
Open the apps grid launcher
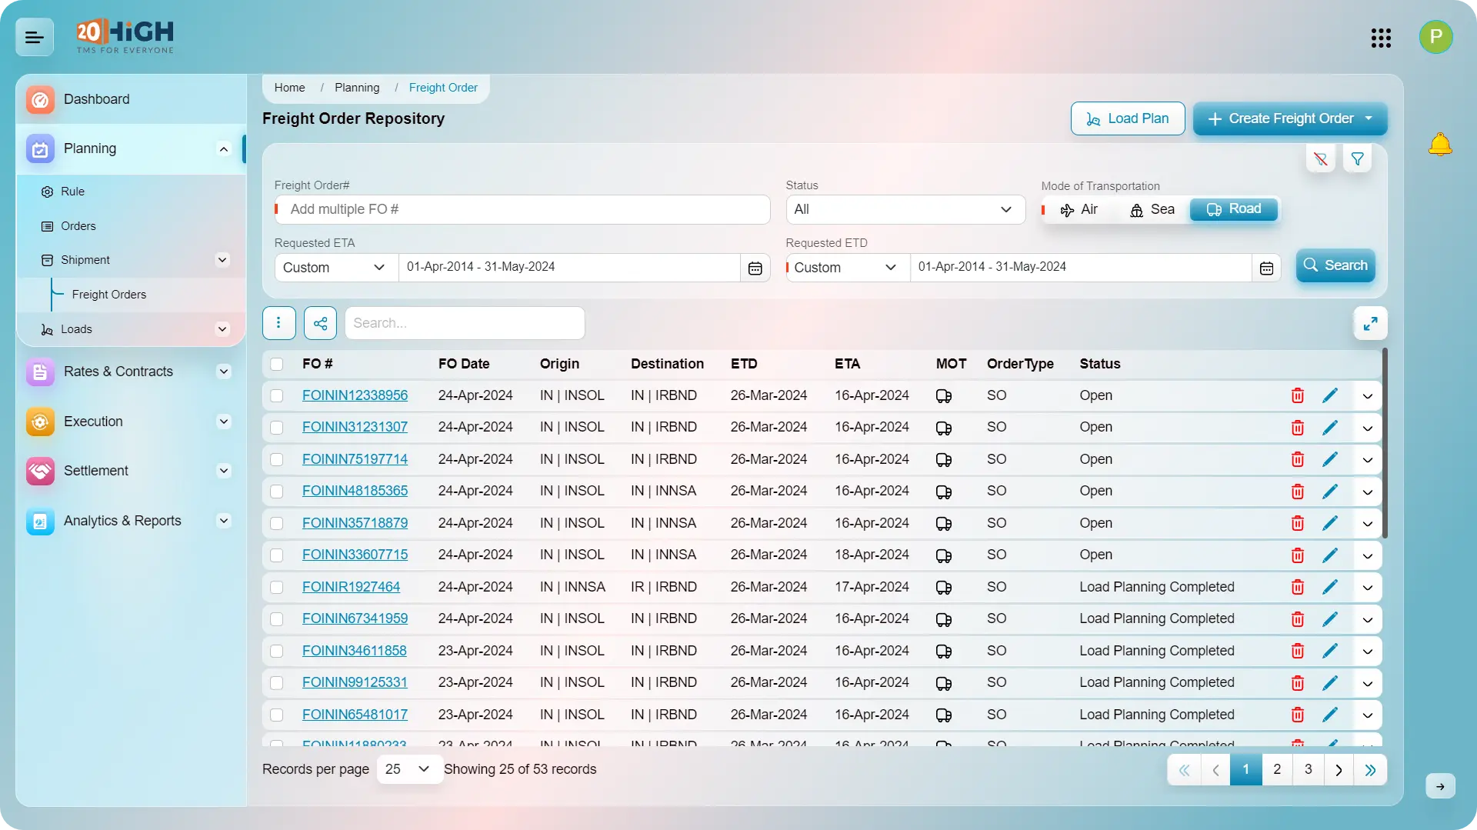coord(1381,38)
